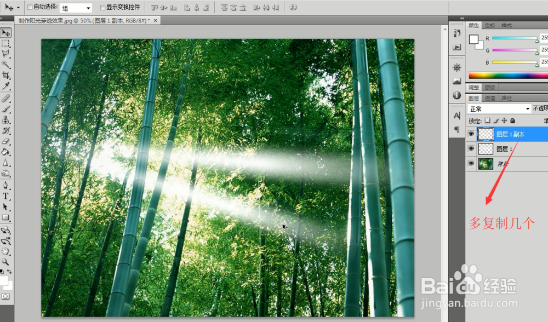548x322 pixels.
Task: Select the Pen tool
Action: 5,186
